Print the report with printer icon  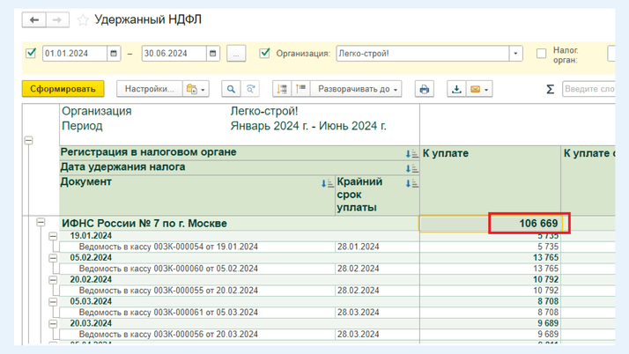click(x=425, y=89)
